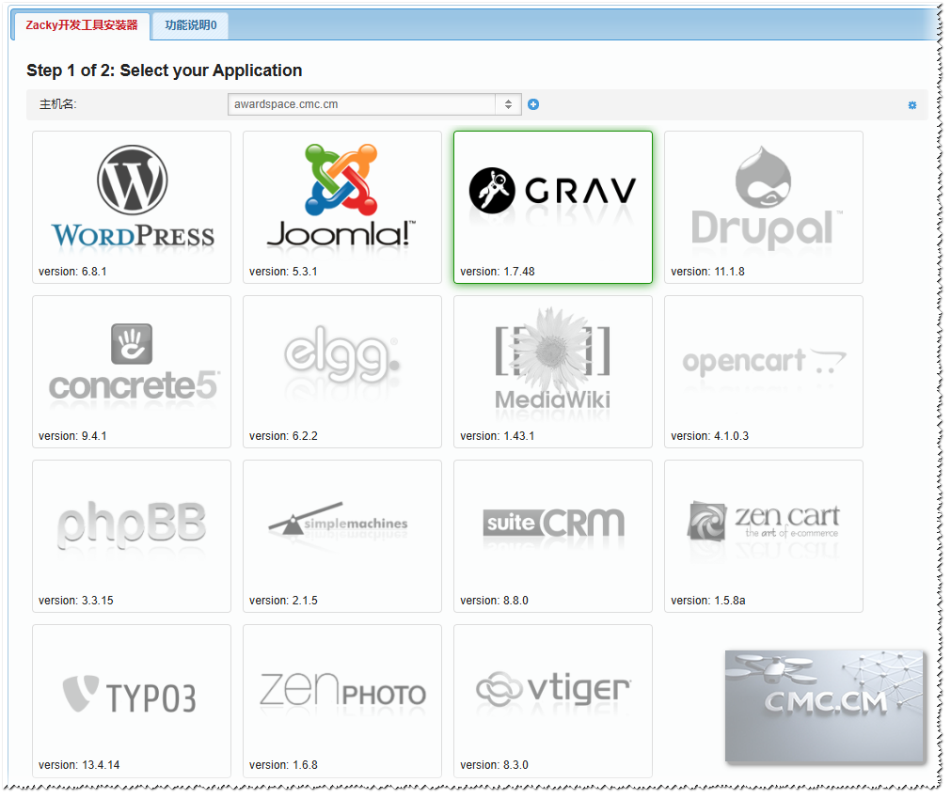Click the TYPO3 version: 13.4.14 text
Screen dimensions: 951x798
(79, 765)
